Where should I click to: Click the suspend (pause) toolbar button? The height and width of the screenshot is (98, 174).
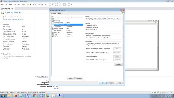point(28,4)
